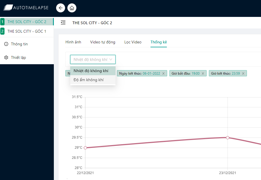The image size is (261, 180).
Task: Click the 29.5°C axis label
Action: [x=77, y=137]
